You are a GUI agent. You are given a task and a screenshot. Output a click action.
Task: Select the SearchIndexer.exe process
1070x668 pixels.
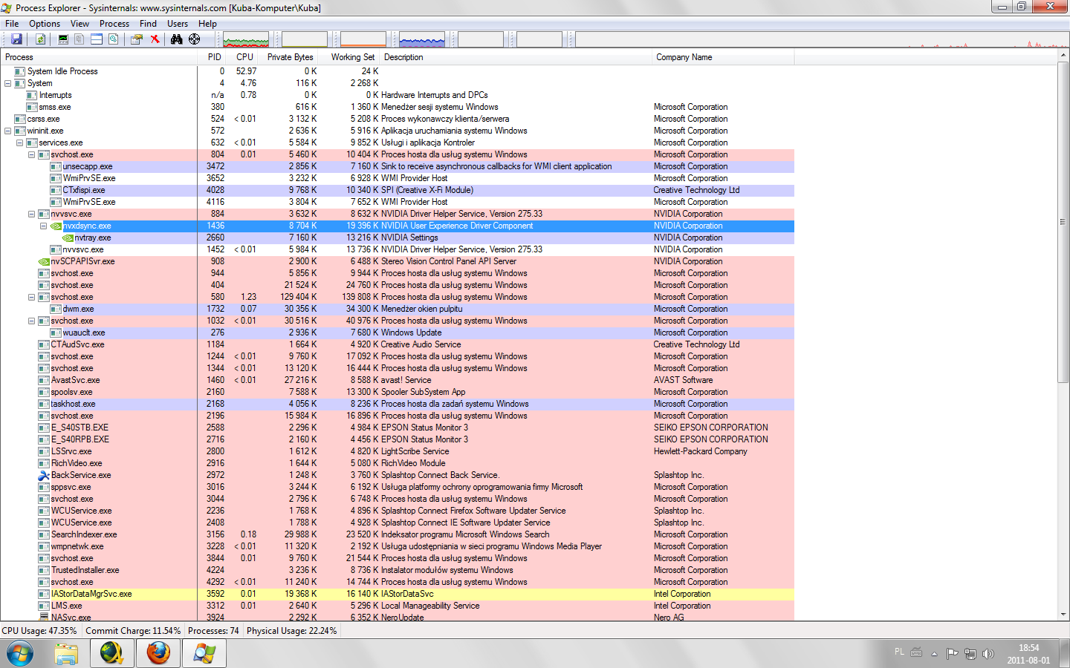point(84,534)
